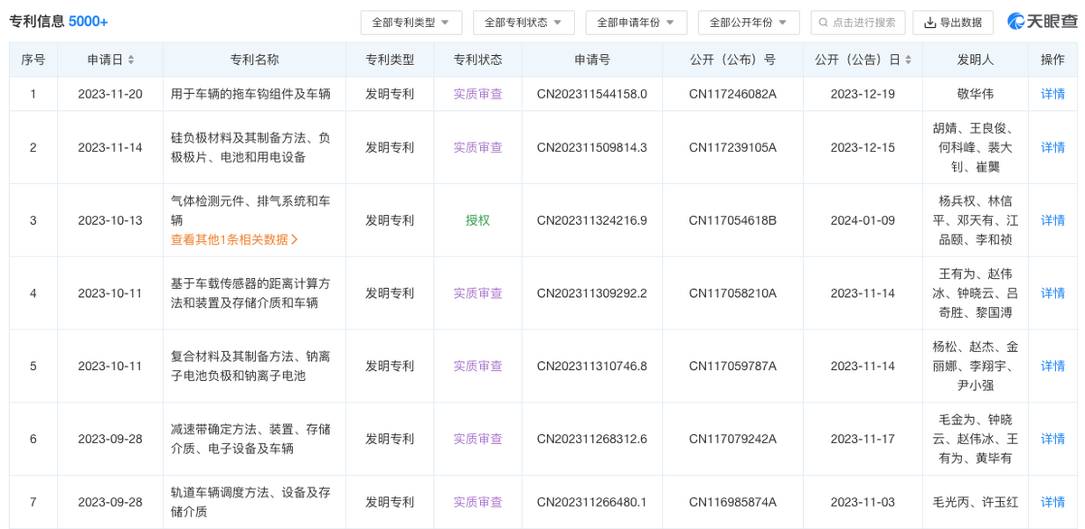
Task: Click 专利名称 column header
Action: pyautogui.click(x=254, y=60)
